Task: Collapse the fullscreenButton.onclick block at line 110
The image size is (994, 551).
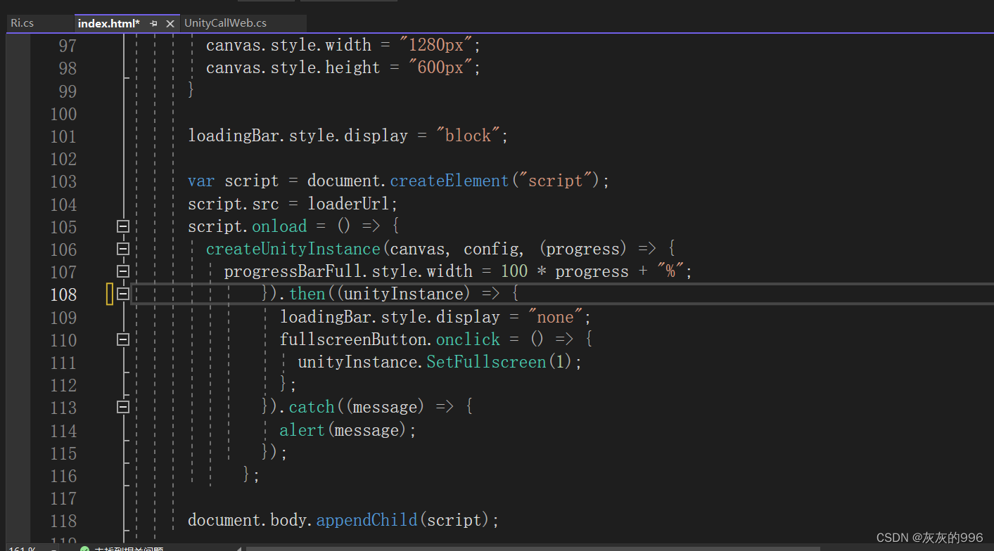Action: pyautogui.click(x=123, y=339)
